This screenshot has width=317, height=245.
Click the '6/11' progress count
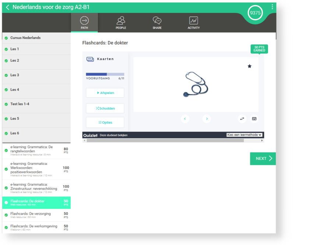tap(121, 79)
